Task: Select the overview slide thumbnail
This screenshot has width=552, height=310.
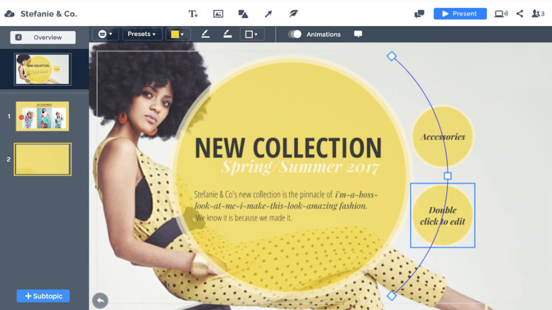Action: click(43, 69)
